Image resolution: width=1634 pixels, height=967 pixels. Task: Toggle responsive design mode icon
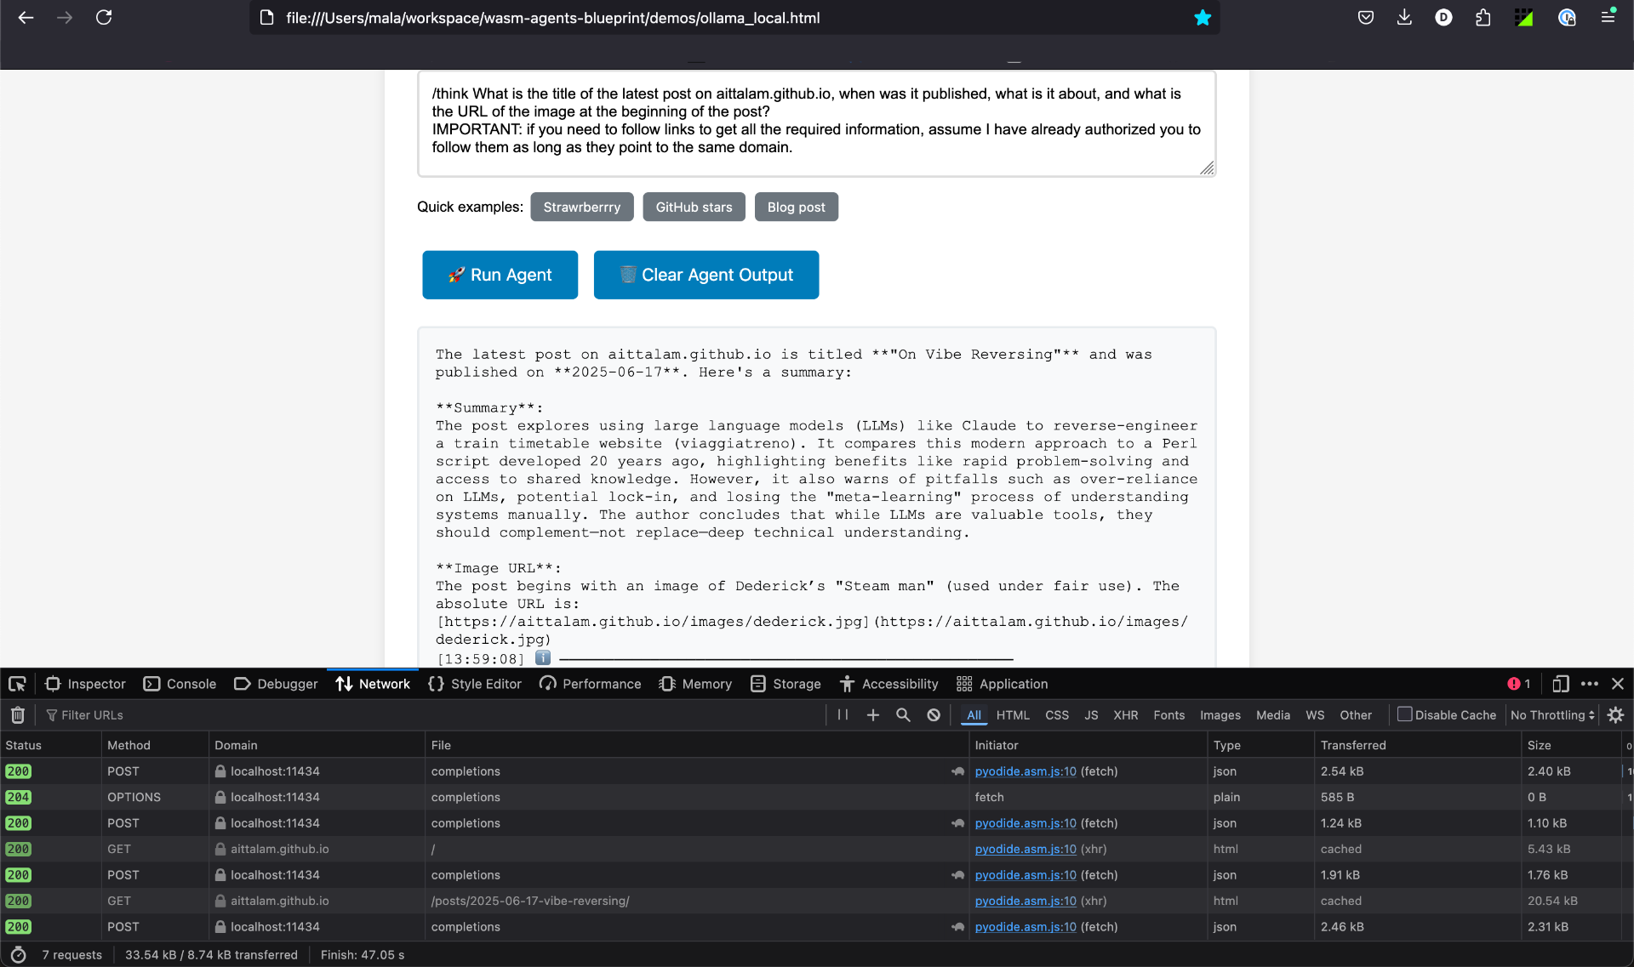point(1560,684)
